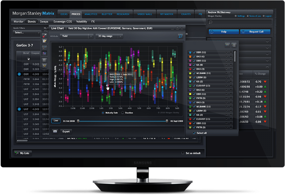The width and height of the screenshot is (285, 195).
Task: Click the Request Call button
Action: [255, 32]
